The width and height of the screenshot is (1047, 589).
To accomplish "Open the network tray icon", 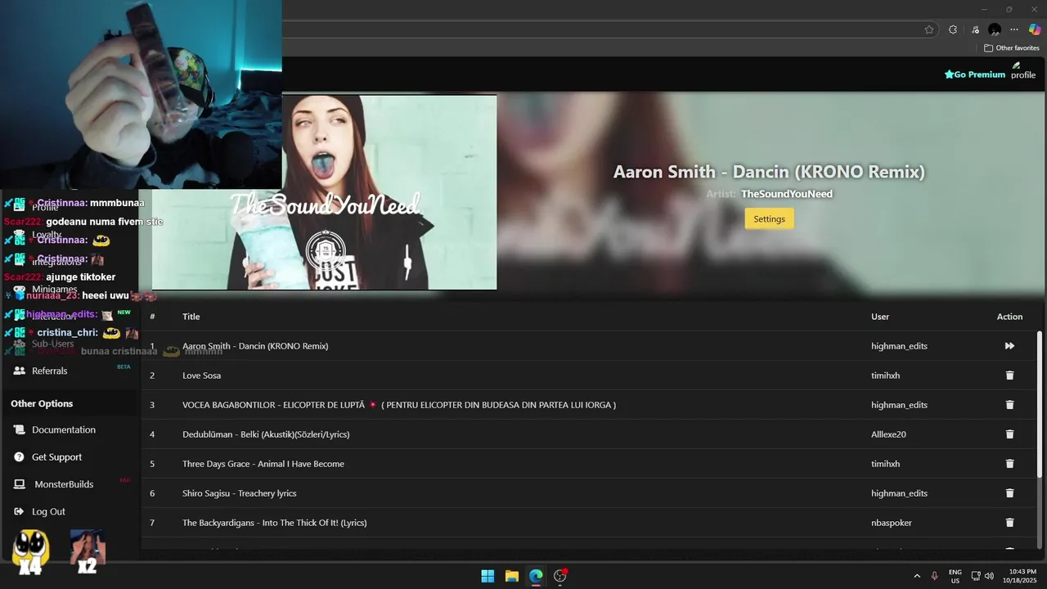I will coord(976,576).
